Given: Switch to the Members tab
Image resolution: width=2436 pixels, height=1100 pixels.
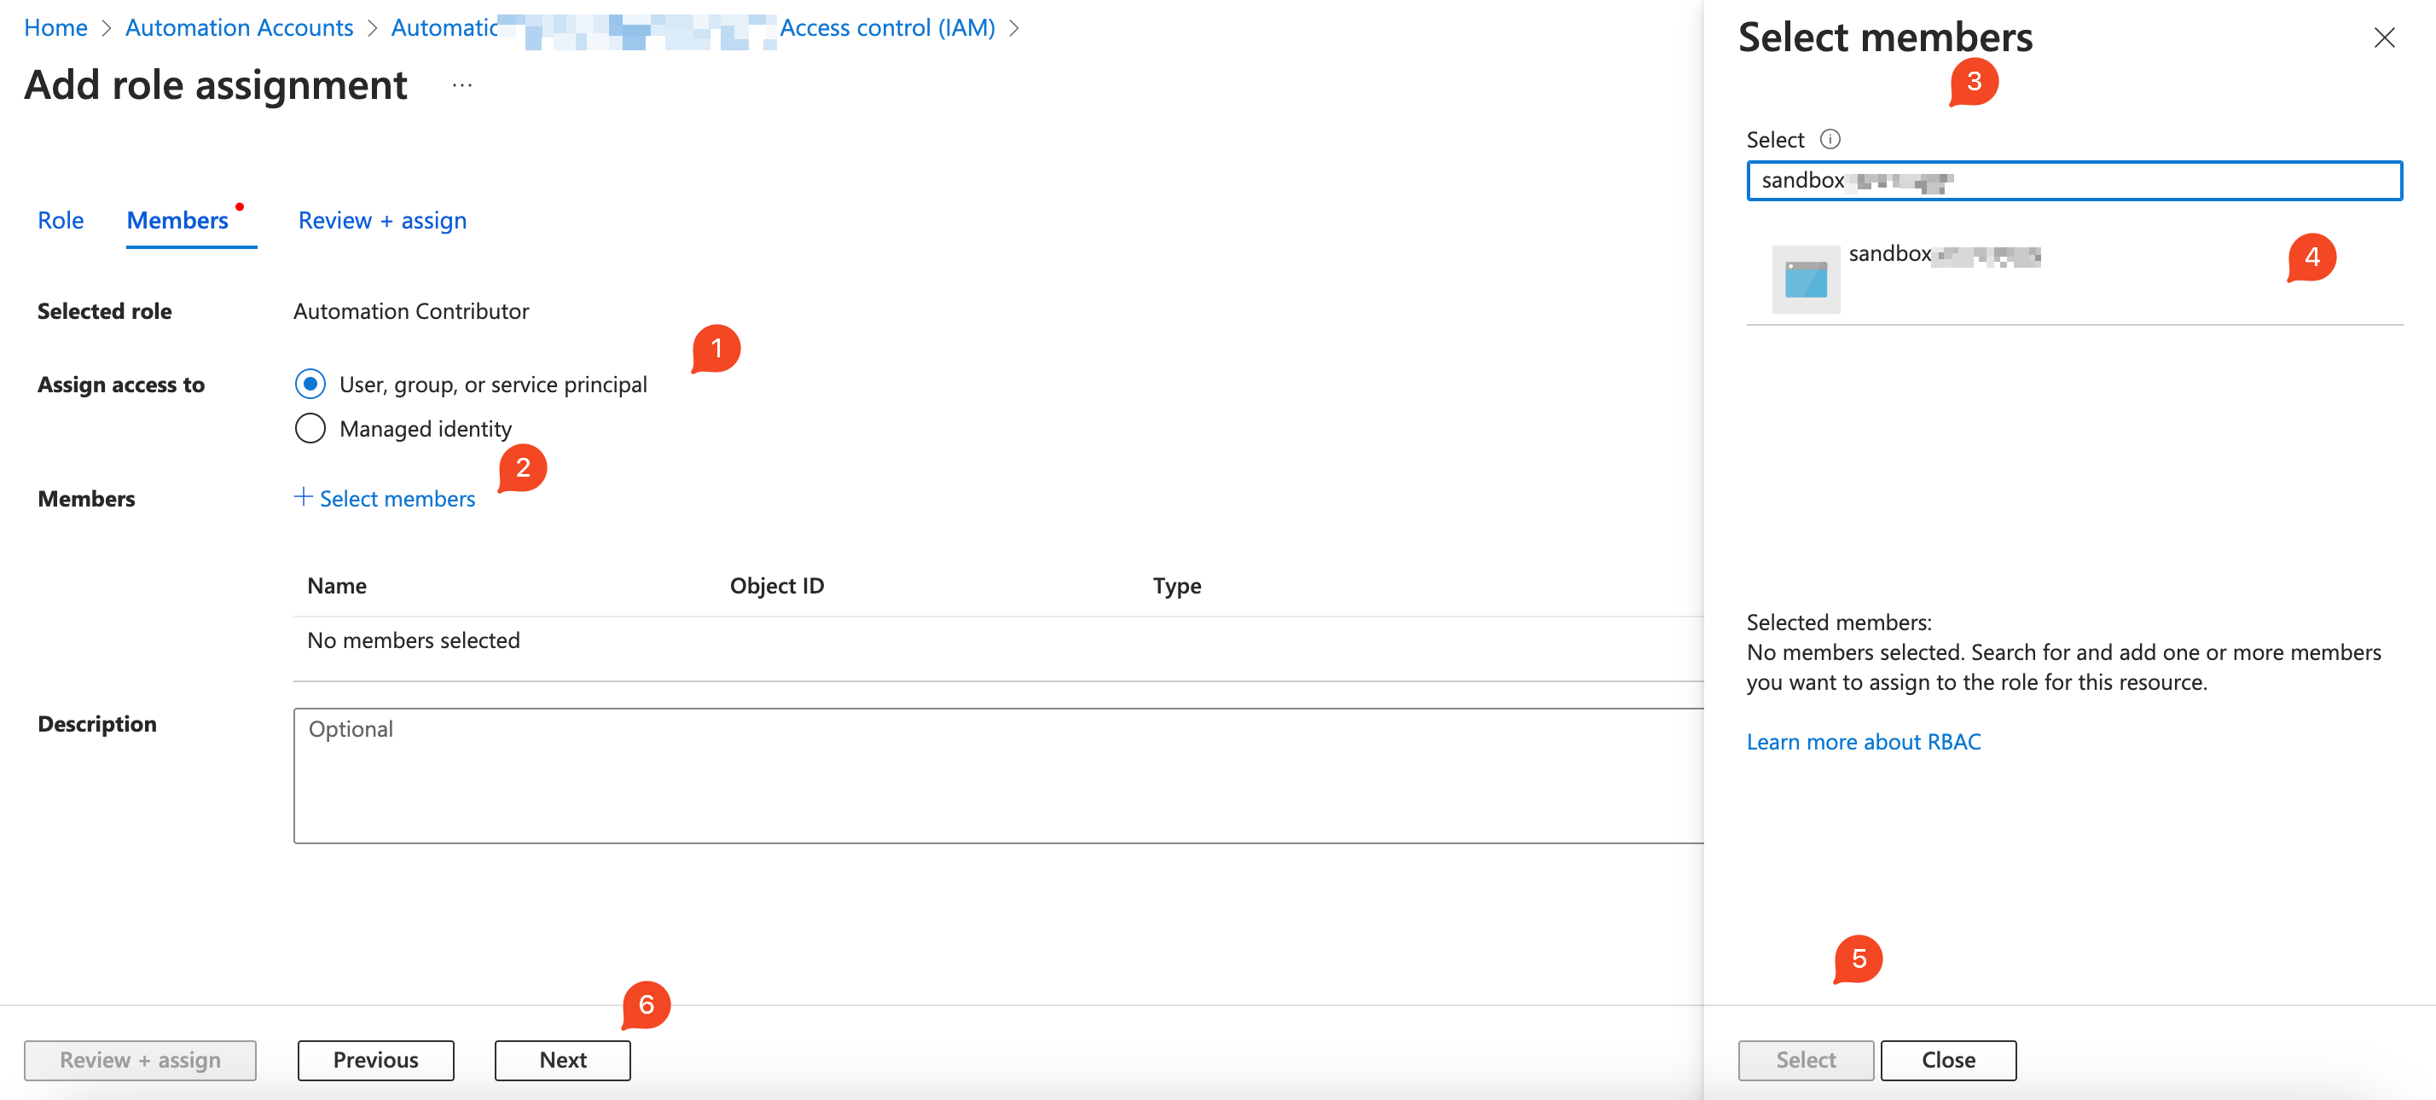Looking at the screenshot, I should (x=177, y=220).
